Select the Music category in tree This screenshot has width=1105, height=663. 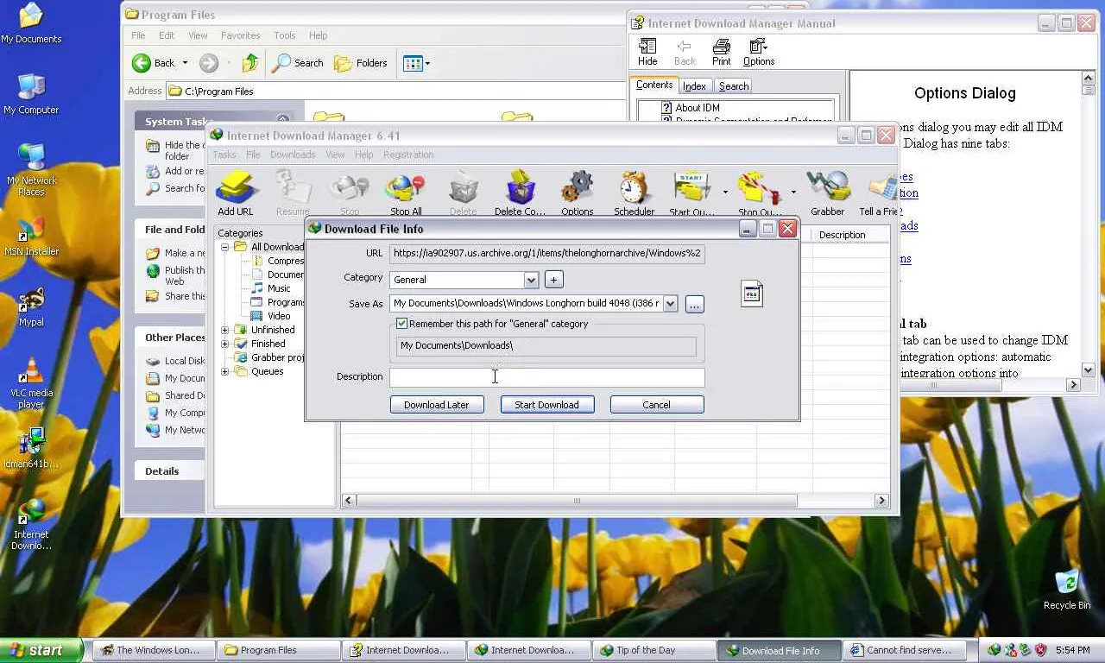click(x=279, y=288)
